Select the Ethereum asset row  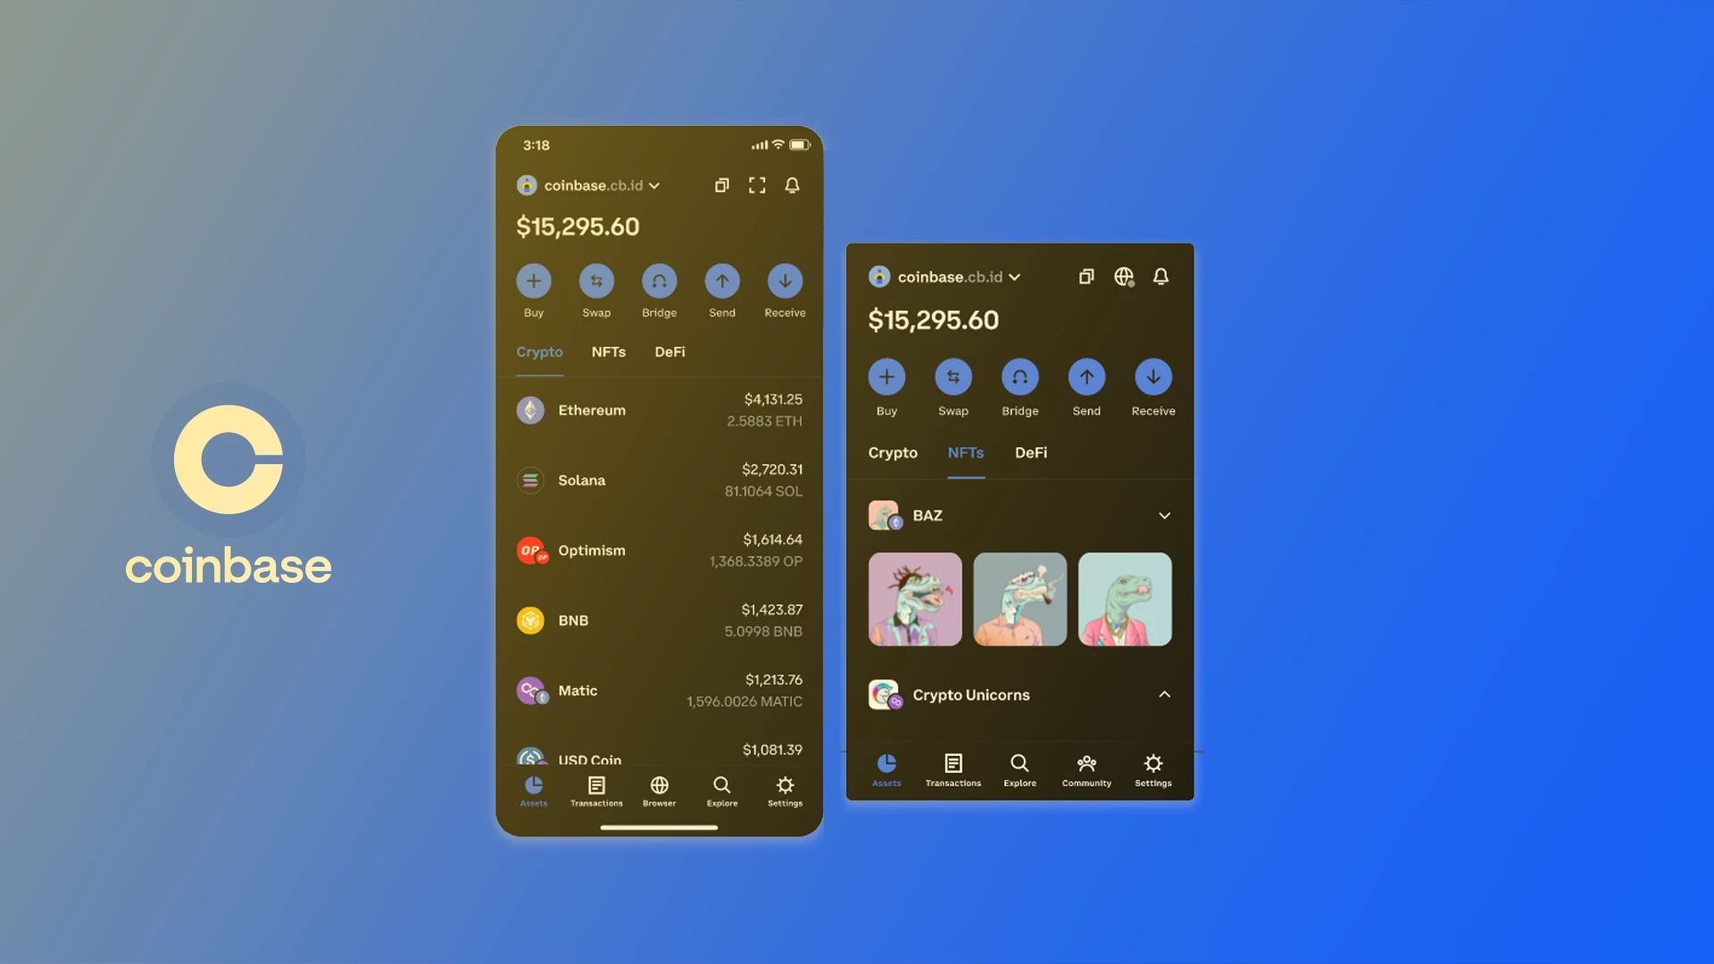coord(659,410)
